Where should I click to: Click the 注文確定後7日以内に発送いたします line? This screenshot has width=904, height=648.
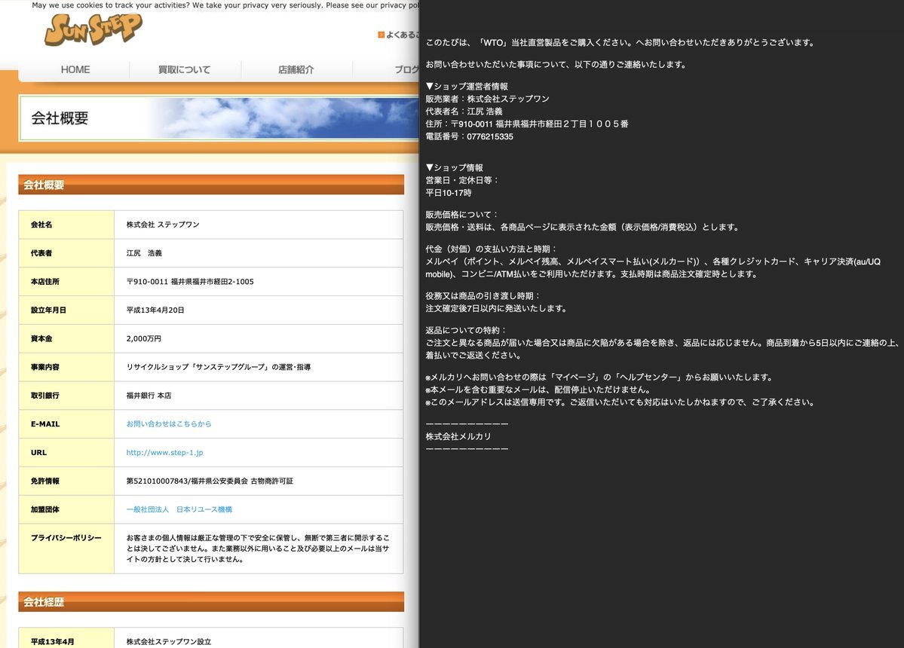click(497, 309)
